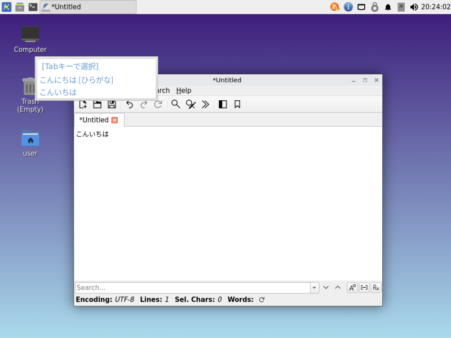This screenshot has width=451, height=338.
Task: Jump to the next search match
Action: pos(326,287)
